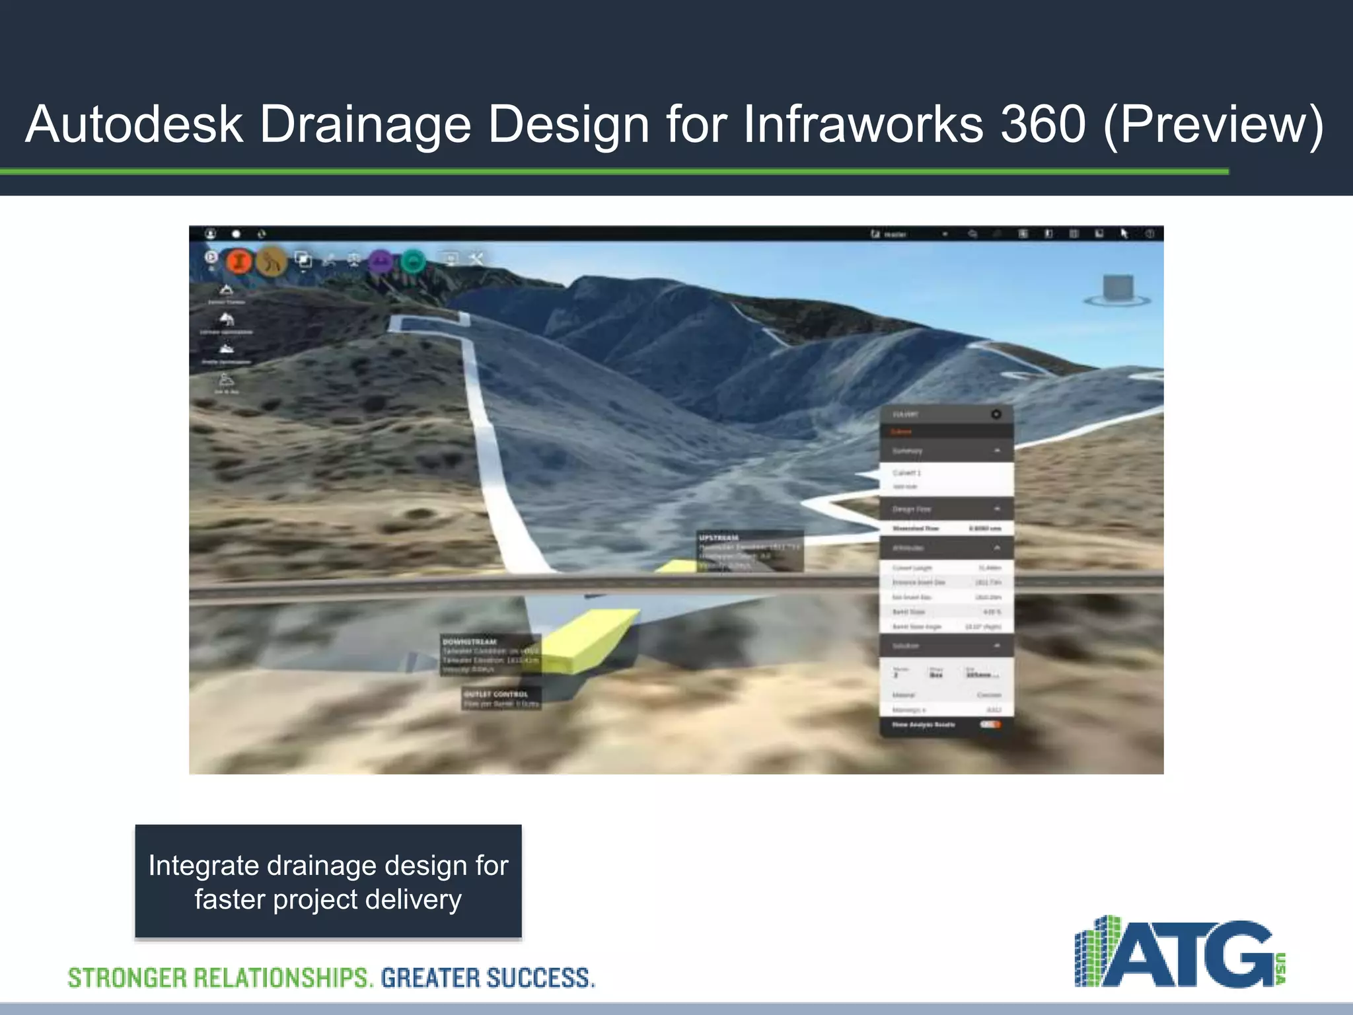
Task: Click the ATG USA logo
Action: point(1180,951)
